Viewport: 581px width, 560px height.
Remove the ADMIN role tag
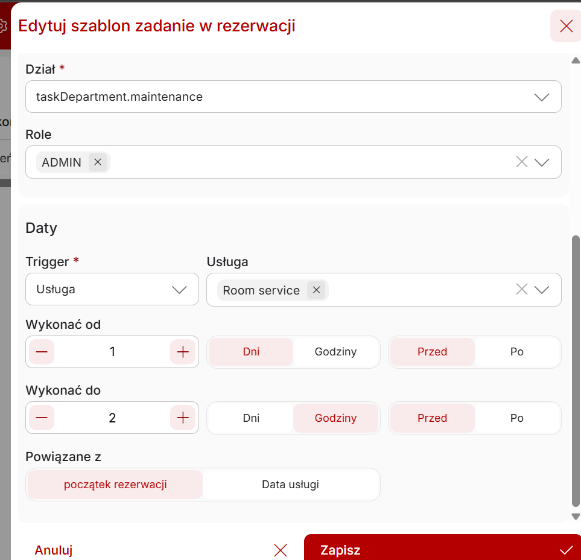(98, 162)
